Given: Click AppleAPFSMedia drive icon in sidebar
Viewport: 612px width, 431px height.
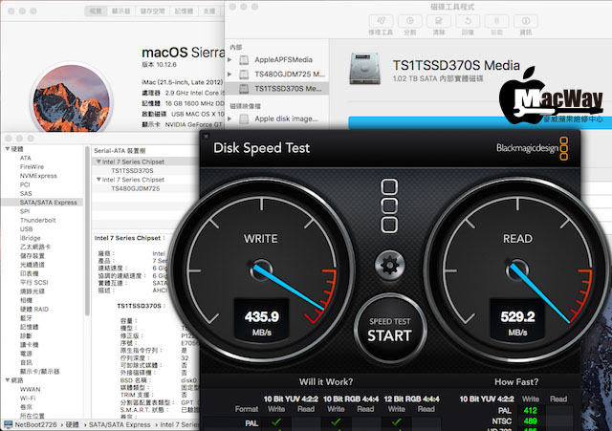Looking at the screenshot, I should (x=244, y=59).
